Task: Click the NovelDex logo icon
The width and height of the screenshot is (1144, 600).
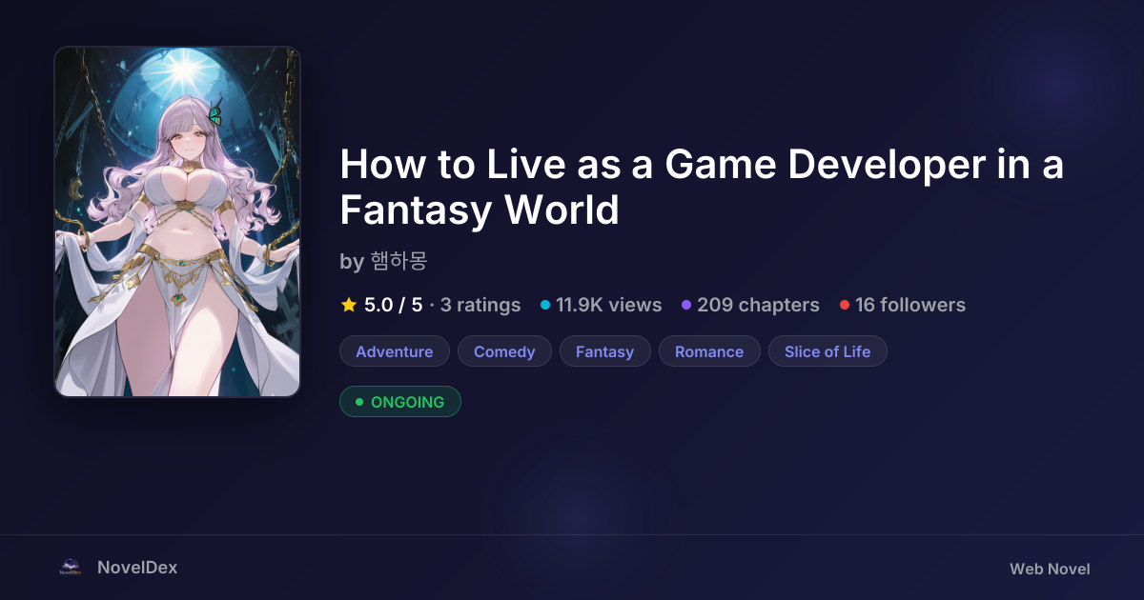Action: tap(70, 568)
